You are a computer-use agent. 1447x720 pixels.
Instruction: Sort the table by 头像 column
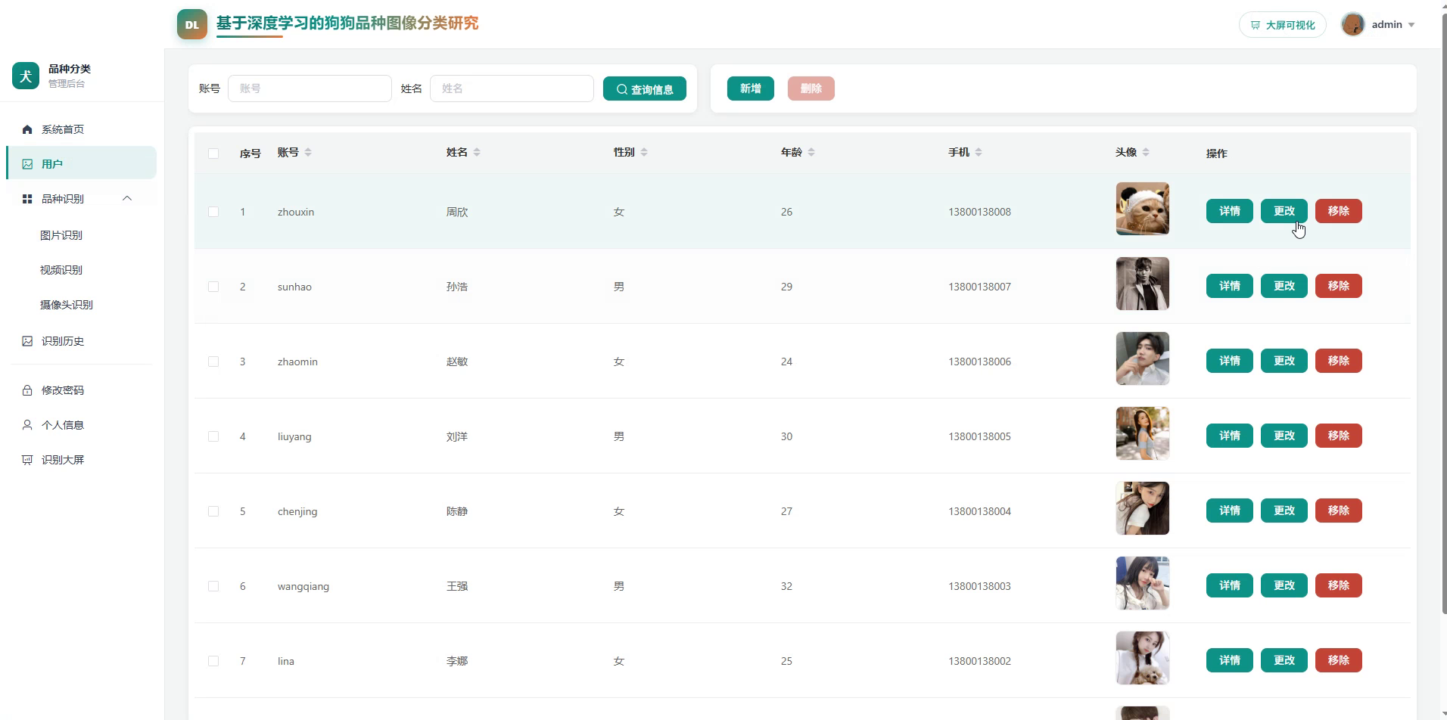point(1146,152)
